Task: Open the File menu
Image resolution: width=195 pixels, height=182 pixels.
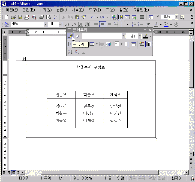Action: (12, 10)
